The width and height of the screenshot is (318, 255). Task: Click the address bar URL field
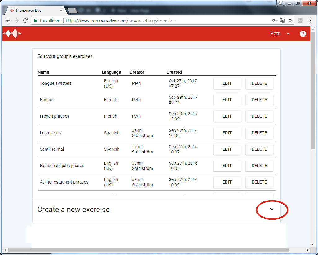click(x=155, y=21)
